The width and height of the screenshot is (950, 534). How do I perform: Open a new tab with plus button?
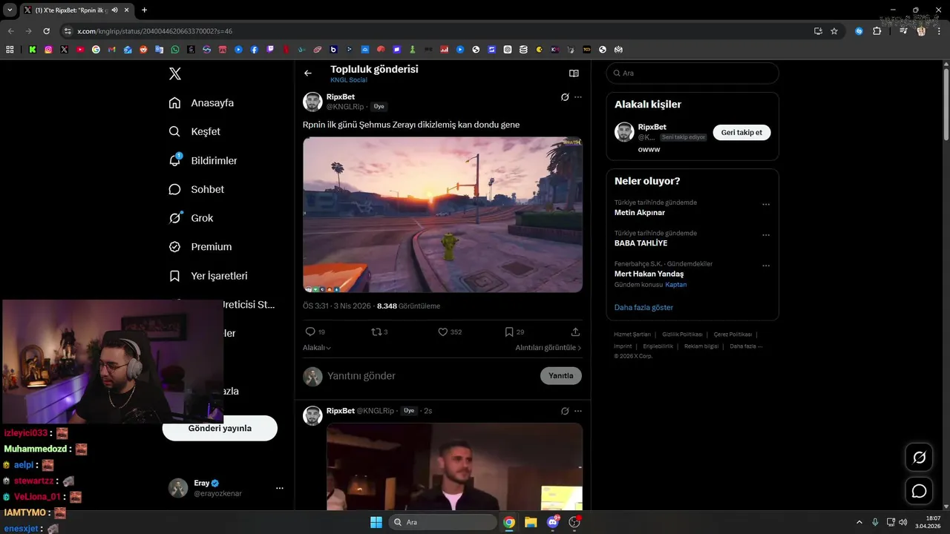click(144, 10)
